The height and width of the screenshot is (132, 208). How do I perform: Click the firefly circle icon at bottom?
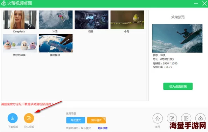200,118
